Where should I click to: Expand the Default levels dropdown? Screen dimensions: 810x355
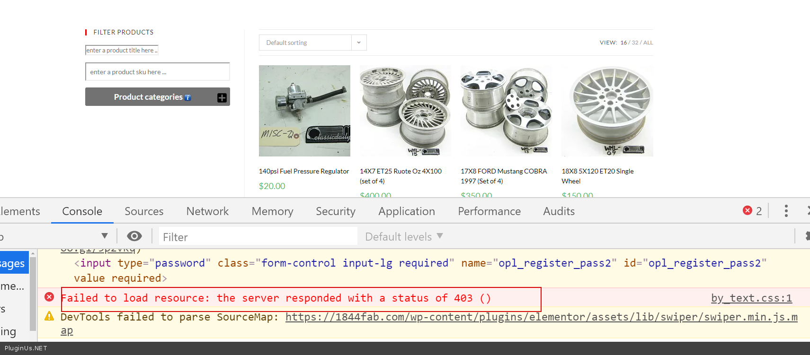coord(404,236)
